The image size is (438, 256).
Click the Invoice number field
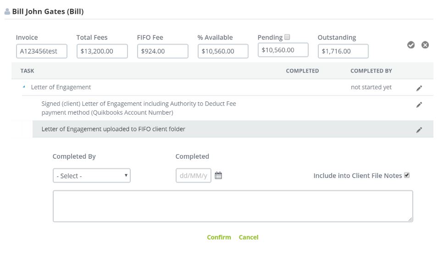point(42,51)
